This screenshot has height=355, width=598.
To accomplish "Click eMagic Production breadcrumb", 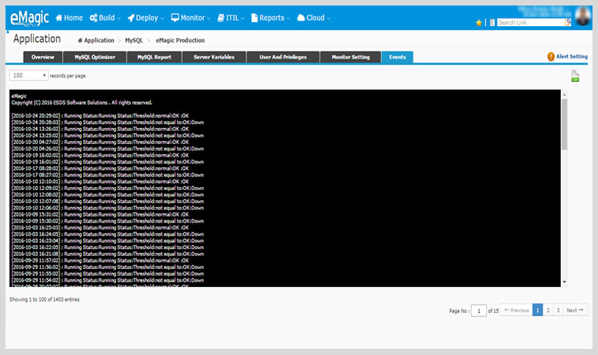I will [x=180, y=41].
